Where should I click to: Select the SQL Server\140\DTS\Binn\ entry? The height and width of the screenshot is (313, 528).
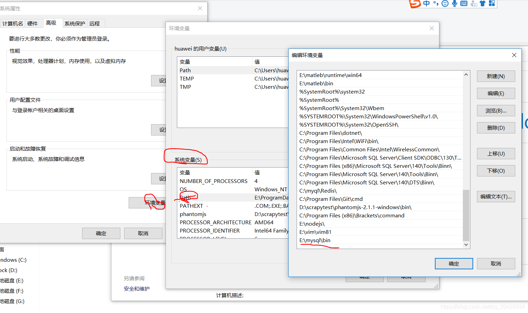pos(380,182)
